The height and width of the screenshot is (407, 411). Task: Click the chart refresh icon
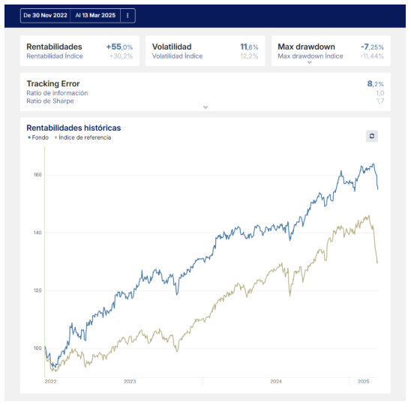coord(372,136)
